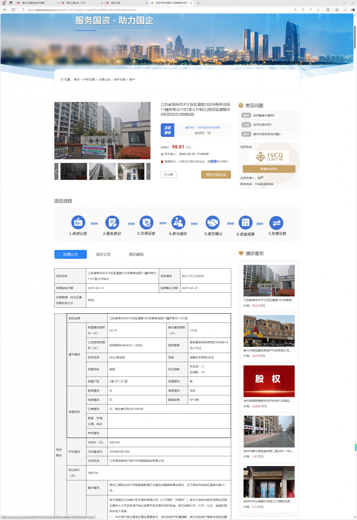Open the 竞价曲线 tab

coord(136,254)
